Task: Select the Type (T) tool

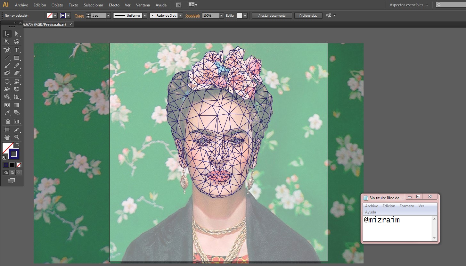Action: [17, 50]
